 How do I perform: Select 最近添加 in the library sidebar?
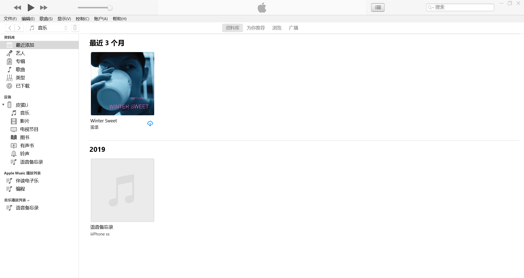(x=39, y=45)
